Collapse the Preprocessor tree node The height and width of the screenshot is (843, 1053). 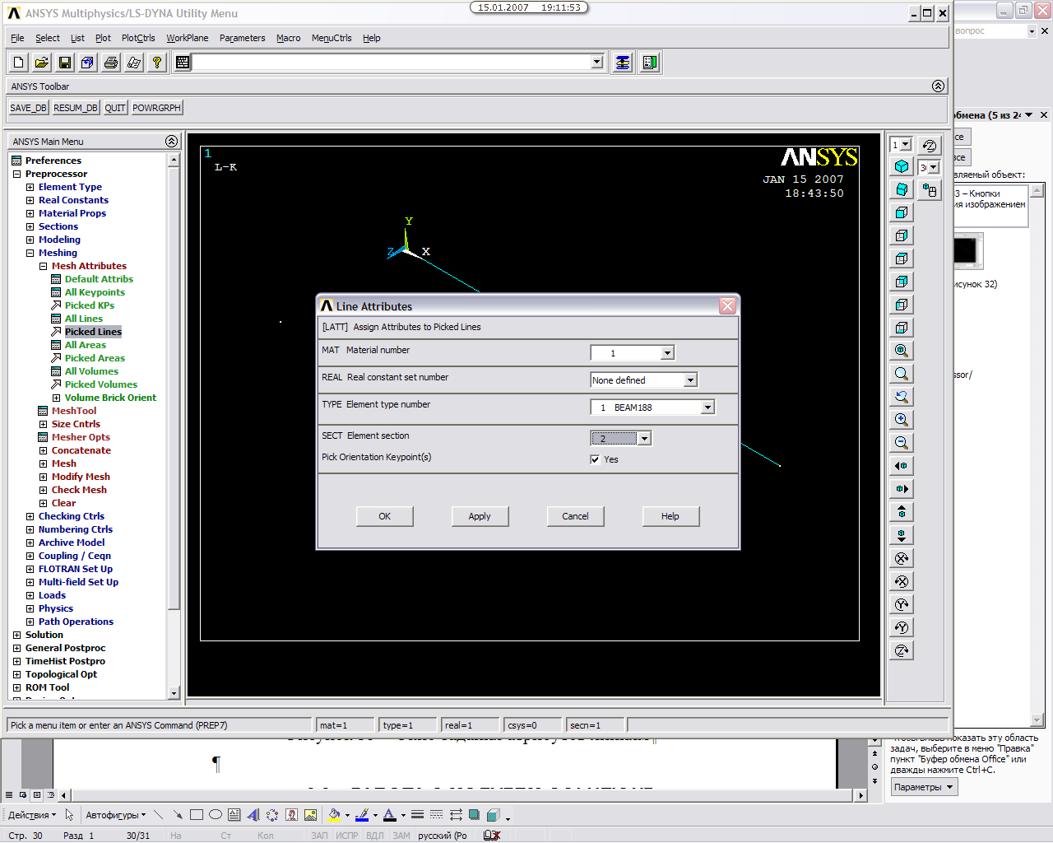(16, 174)
